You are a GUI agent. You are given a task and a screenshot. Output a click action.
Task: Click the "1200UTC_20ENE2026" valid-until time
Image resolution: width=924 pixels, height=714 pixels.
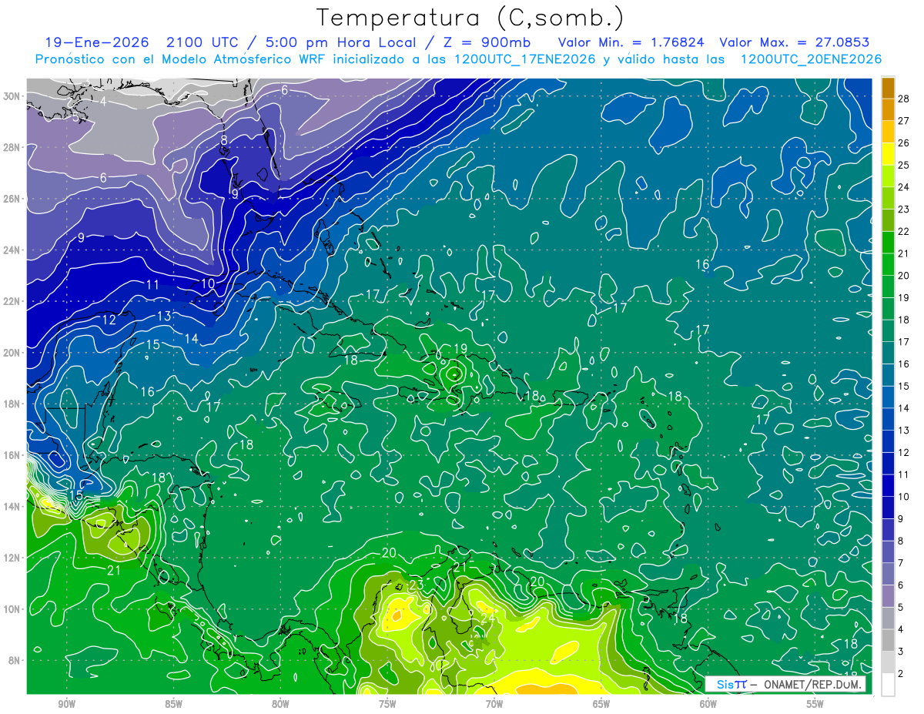tap(811, 59)
